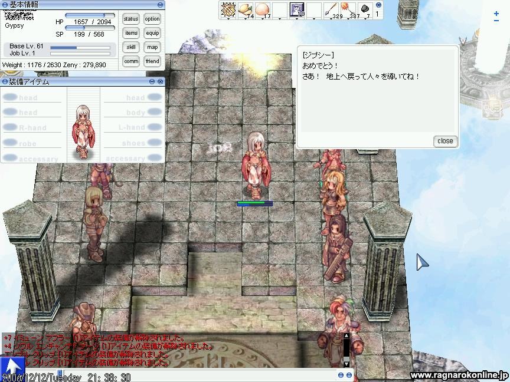
Task: Use the first hotbar skill icon
Action: pos(228,9)
